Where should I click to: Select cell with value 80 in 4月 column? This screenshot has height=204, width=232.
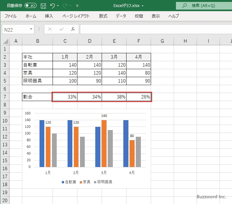coord(139,73)
